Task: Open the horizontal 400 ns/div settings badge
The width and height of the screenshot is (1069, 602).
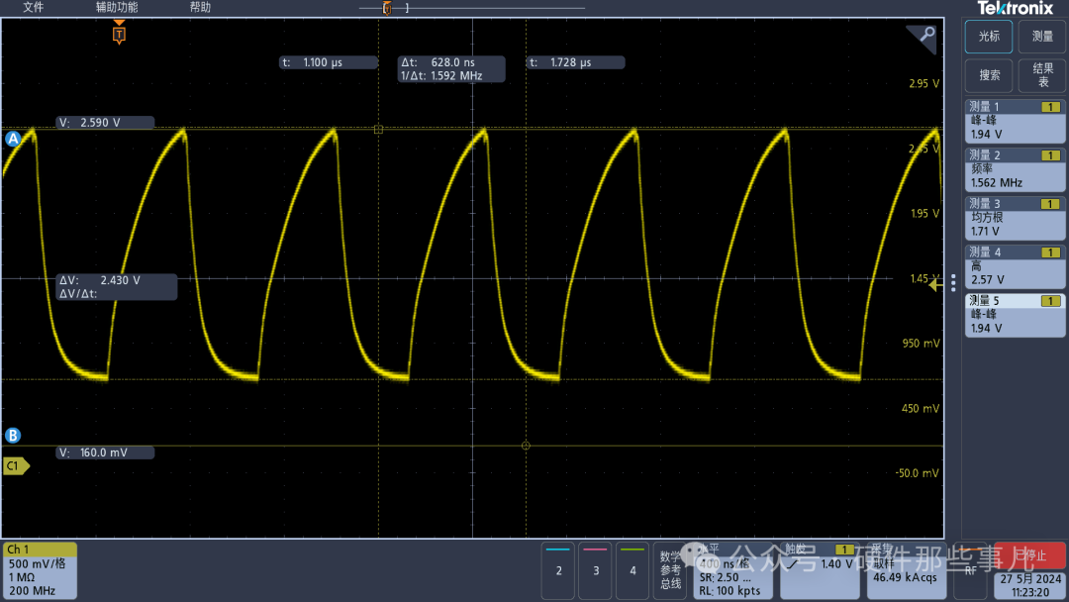Action: [732, 570]
